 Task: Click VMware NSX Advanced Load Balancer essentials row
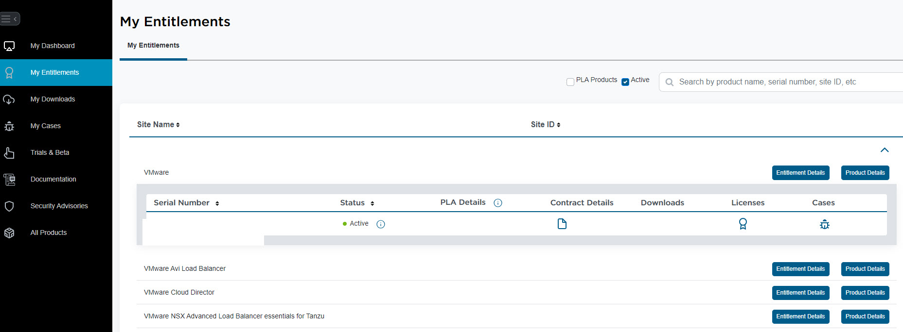click(234, 316)
